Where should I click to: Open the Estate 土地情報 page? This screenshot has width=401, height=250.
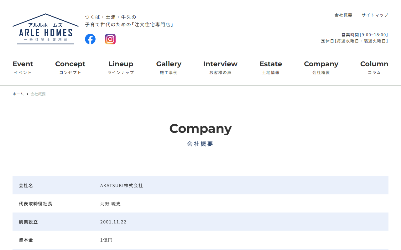click(271, 67)
